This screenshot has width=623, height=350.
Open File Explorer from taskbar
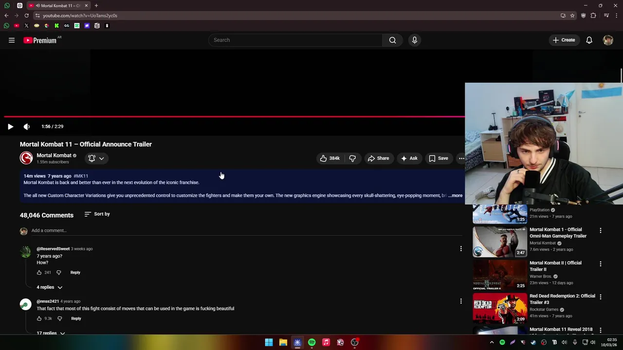[283, 342]
